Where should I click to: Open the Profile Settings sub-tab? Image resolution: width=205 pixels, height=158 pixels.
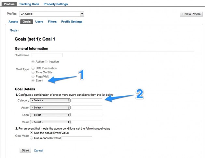tap(72, 22)
